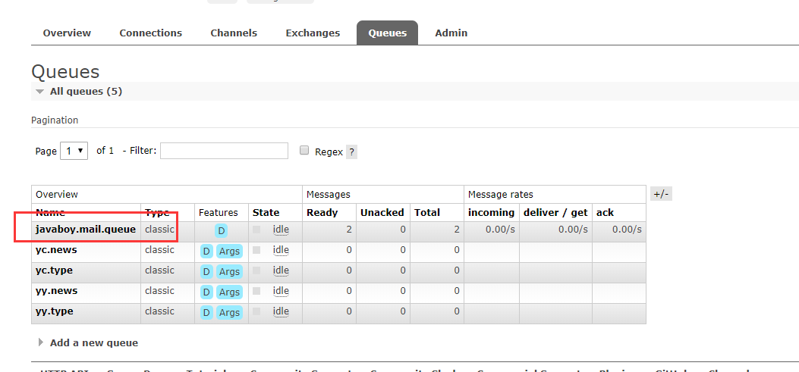Open the Exchanges tab
This screenshot has height=372, width=799.
(x=313, y=33)
